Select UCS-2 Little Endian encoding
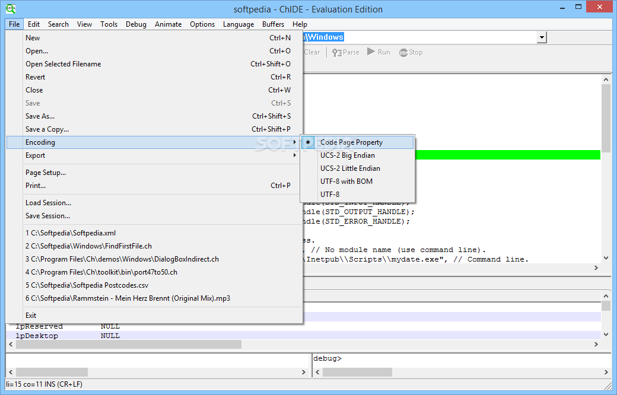 click(357, 168)
